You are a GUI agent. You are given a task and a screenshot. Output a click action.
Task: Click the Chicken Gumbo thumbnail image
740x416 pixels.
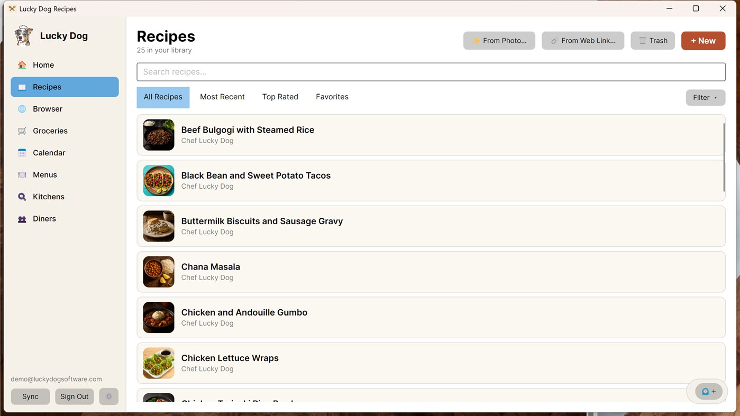tap(159, 317)
